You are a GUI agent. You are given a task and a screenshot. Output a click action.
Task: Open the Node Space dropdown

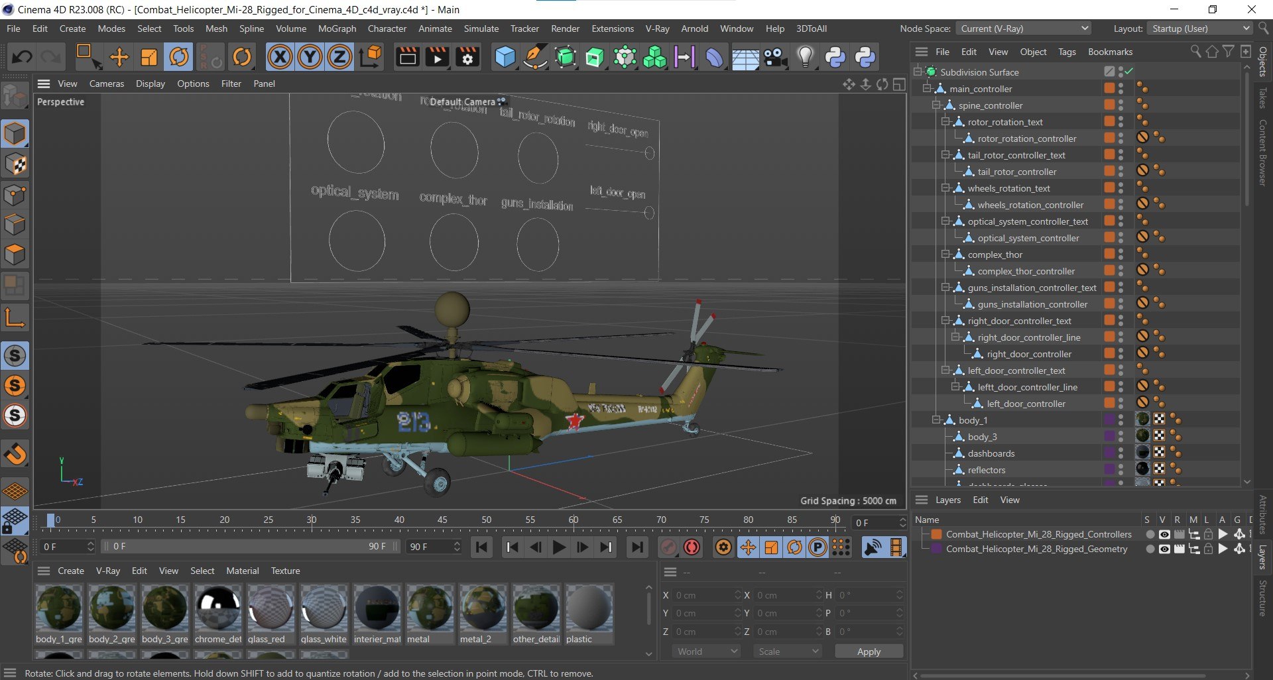pos(1023,28)
